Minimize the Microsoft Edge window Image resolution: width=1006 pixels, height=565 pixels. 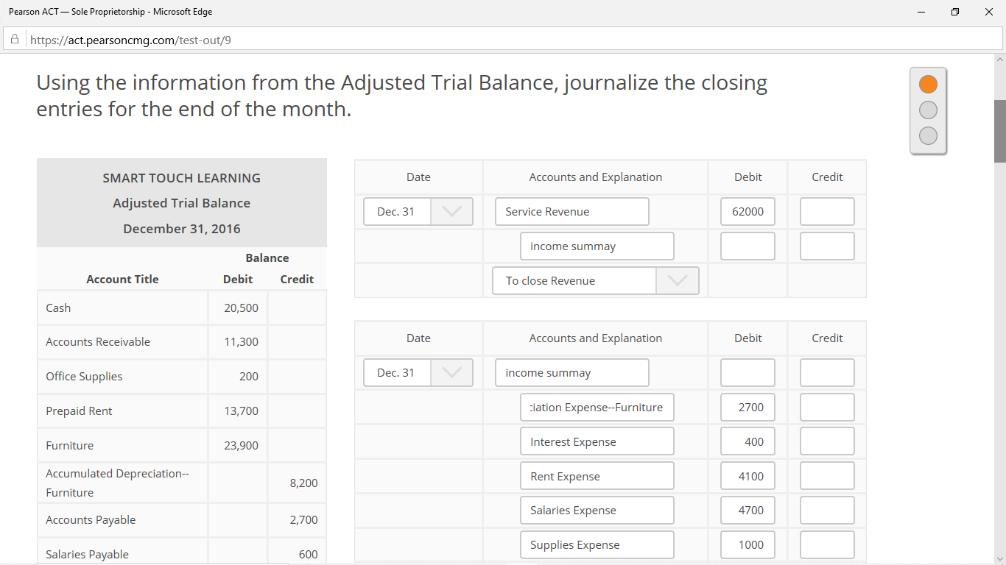[x=921, y=12]
